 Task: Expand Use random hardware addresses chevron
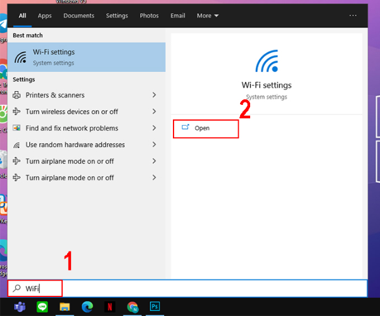tap(154, 144)
